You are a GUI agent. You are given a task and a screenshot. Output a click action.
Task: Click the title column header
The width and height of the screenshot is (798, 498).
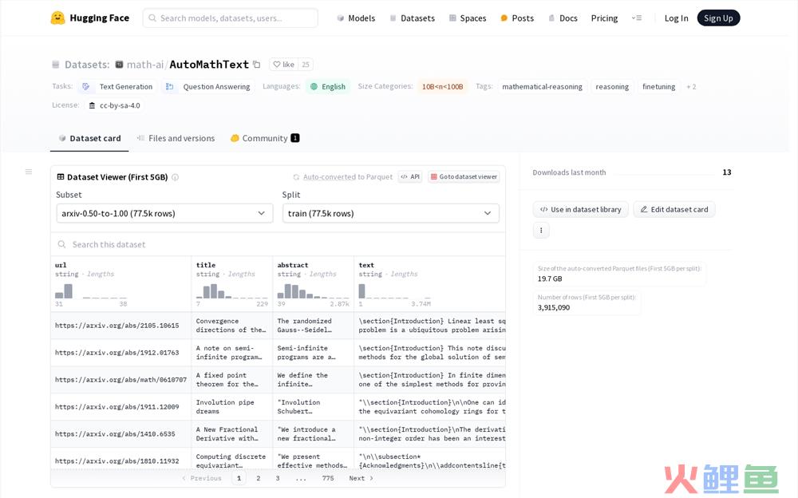click(206, 265)
